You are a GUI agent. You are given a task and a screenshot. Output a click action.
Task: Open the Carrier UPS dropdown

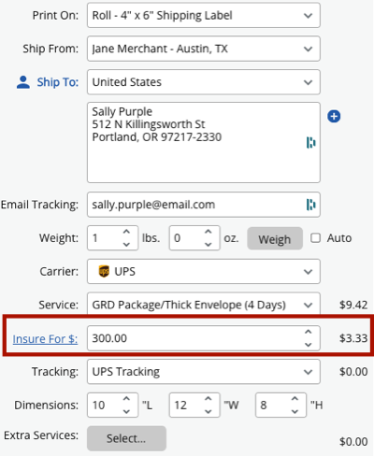(x=204, y=271)
